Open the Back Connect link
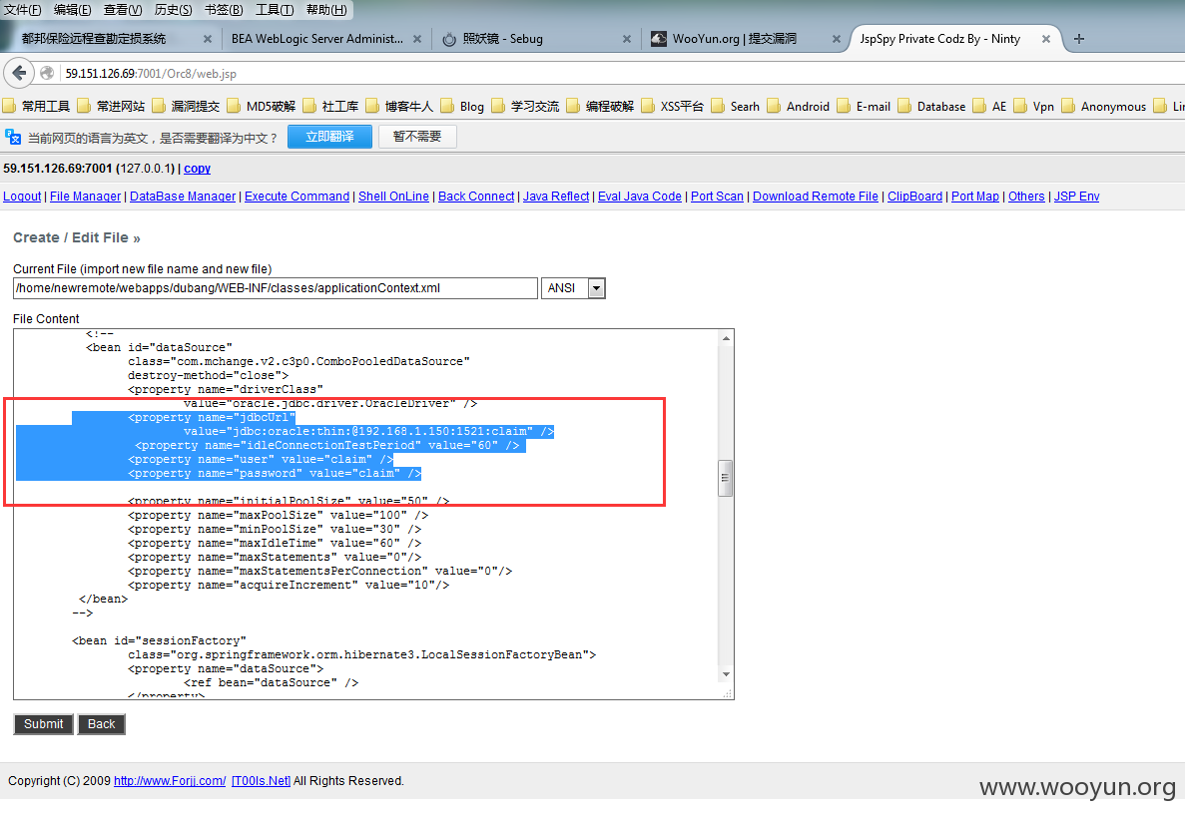The width and height of the screenshot is (1185, 816). [476, 197]
